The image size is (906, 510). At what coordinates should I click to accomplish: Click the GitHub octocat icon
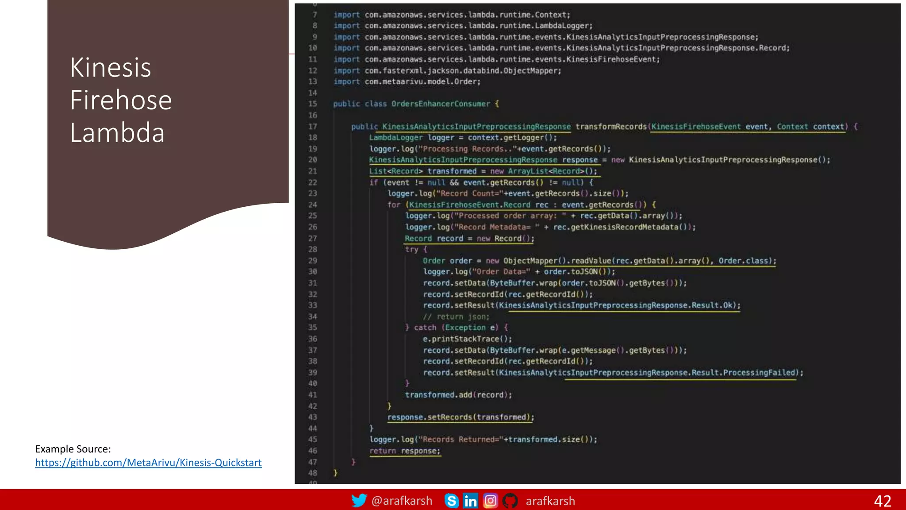coord(510,501)
